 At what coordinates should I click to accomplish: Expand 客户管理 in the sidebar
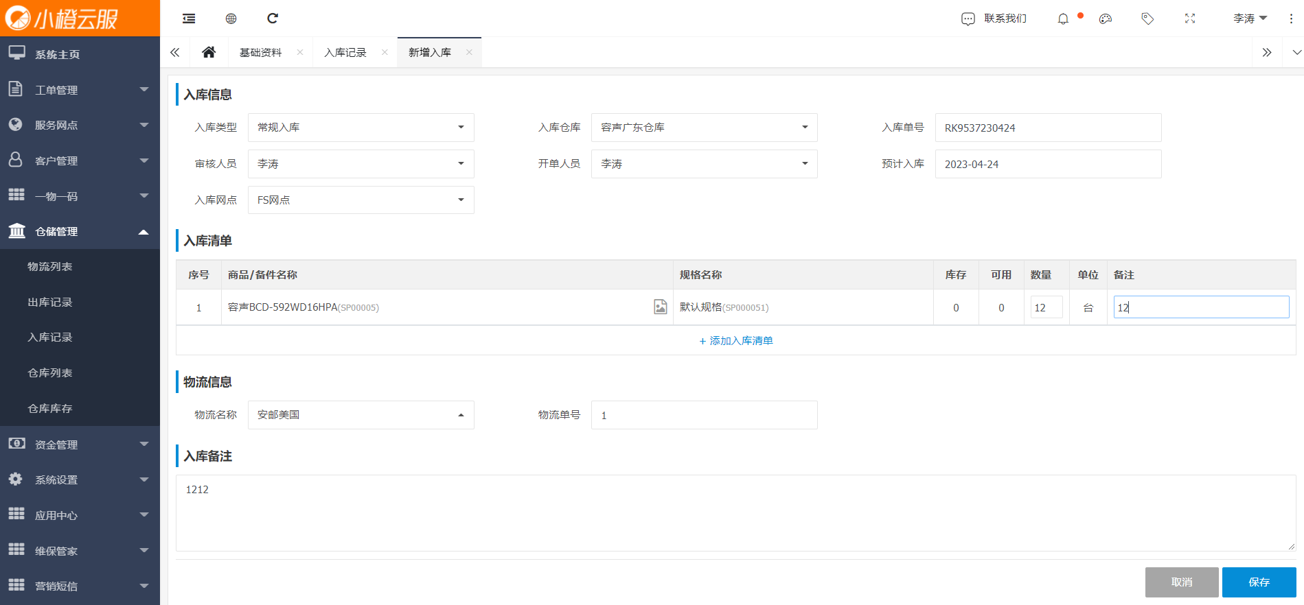coord(80,161)
